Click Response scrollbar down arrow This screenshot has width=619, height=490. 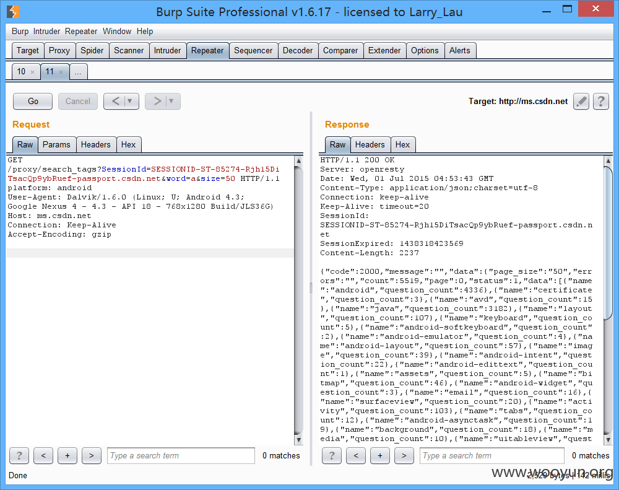[x=608, y=440]
